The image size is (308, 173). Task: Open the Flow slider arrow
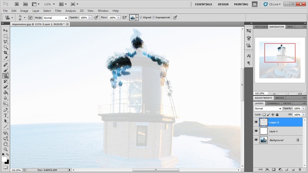(118, 18)
